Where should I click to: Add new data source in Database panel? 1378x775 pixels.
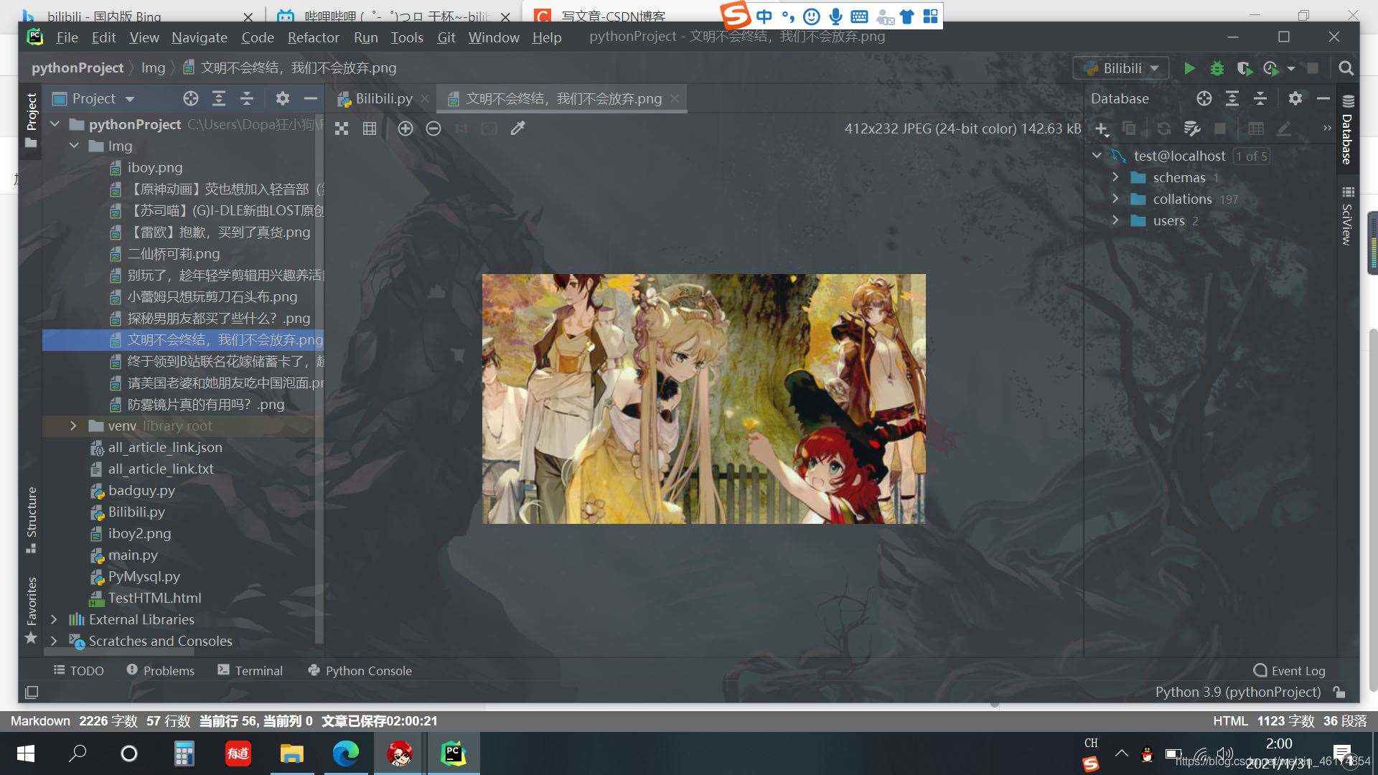coord(1102,129)
